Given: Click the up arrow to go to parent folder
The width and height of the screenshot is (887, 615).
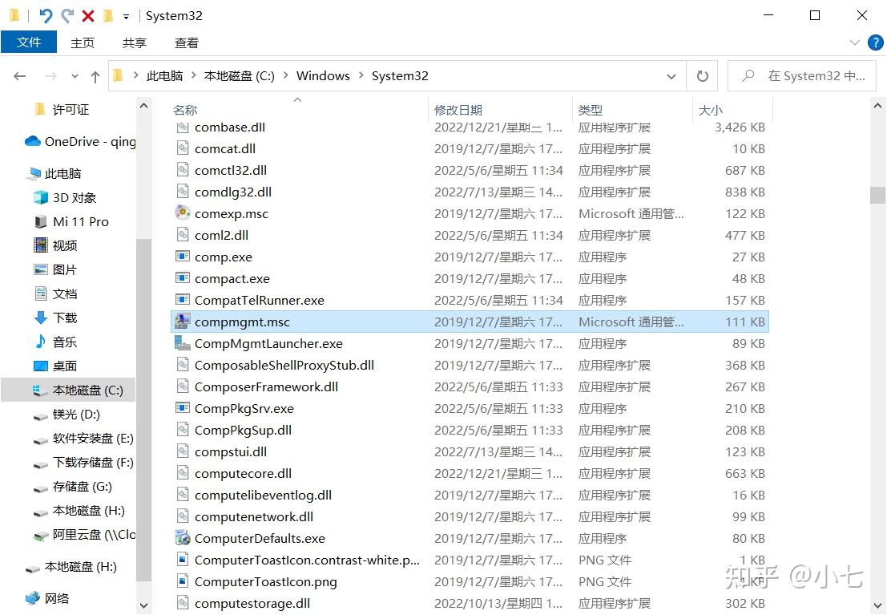Looking at the screenshot, I should pos(95,75).
